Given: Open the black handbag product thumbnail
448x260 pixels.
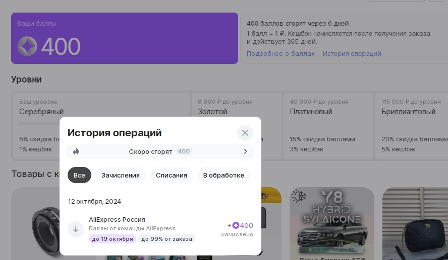Looking at the screenshot, I should point(415,224).
